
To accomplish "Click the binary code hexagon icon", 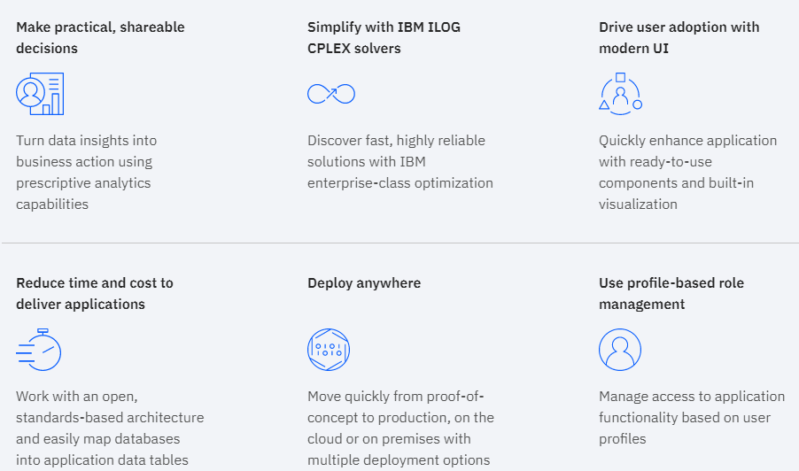I will point(329,350).
